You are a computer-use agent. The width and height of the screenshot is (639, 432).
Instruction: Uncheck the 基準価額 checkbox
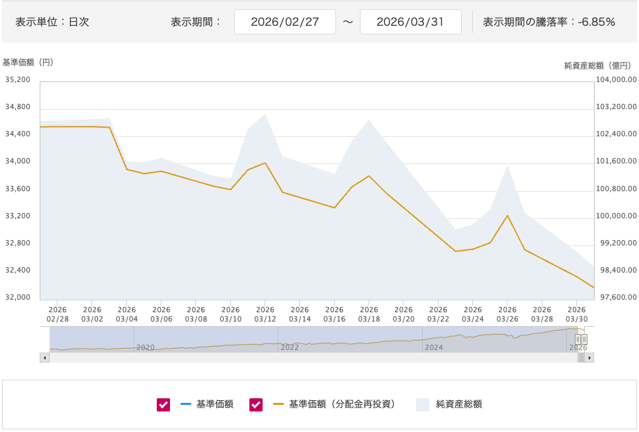click(163, 404)
